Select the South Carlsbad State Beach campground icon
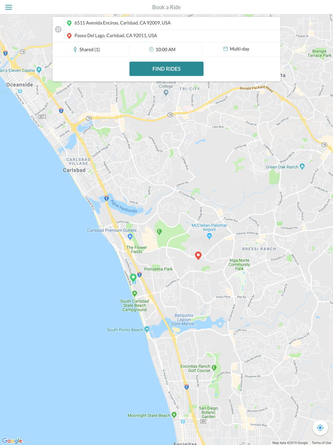The width and height of the screenshot is (333, 445). (x=135, y=294)
